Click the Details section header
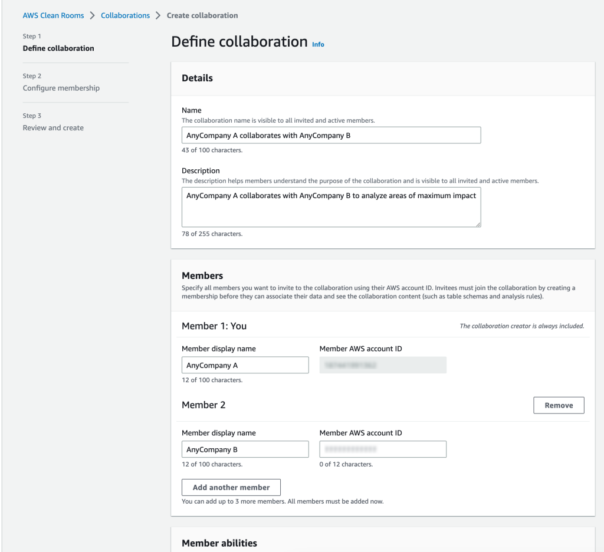This screenshot has width=604, height=552. click(197, 78)
